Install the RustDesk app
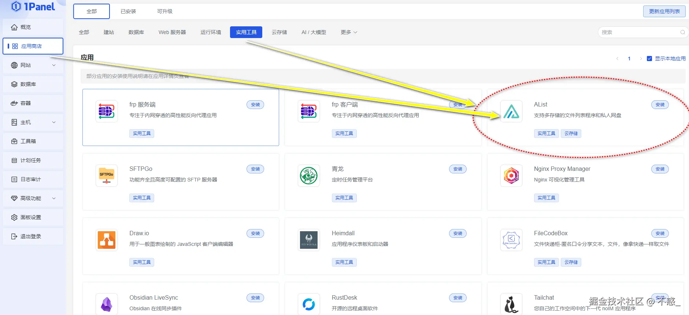 coord(458,298)
